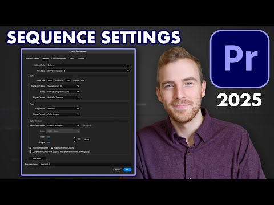This screenshot has height=205, width=274.
Task: Click the New Sequence dialog title bar
Action: tap(78, 51)
